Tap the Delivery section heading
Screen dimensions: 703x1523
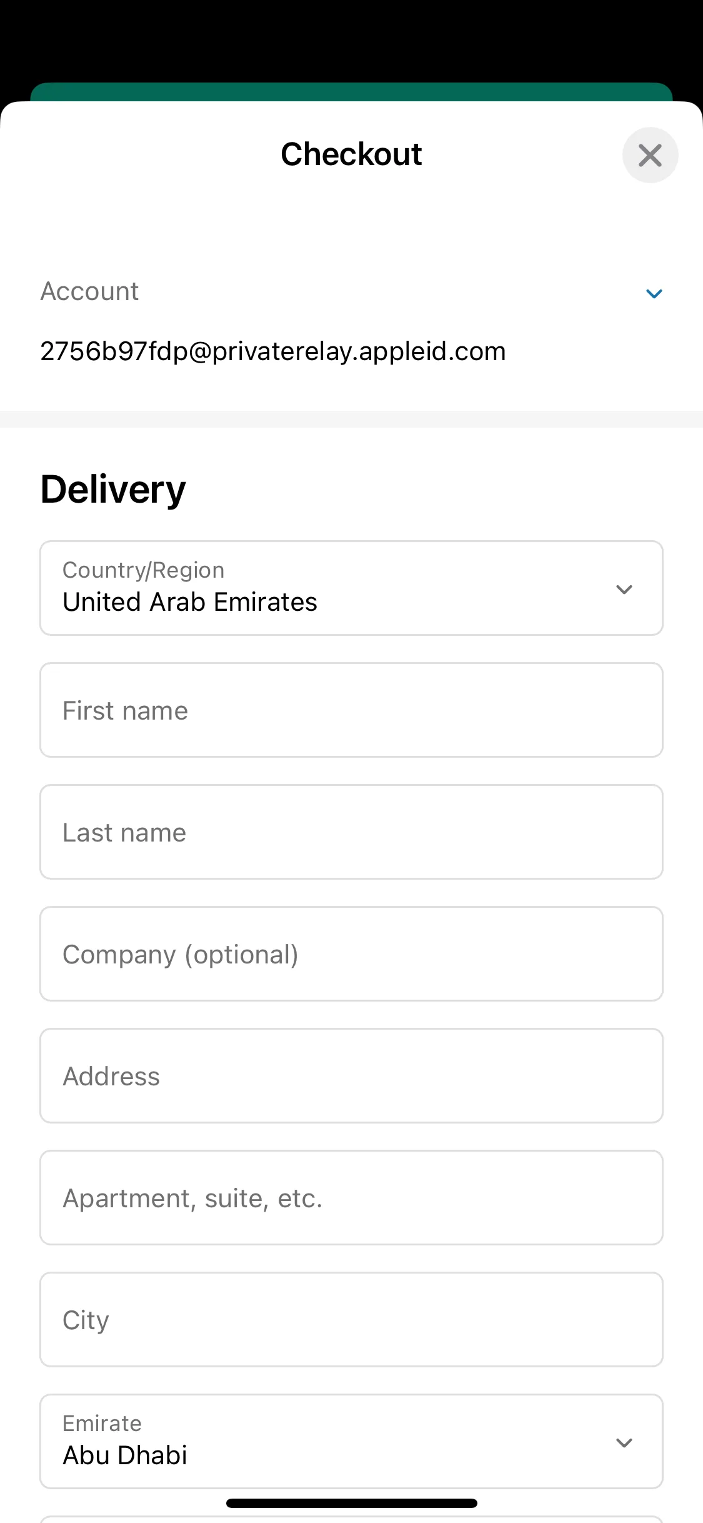(113, 489)
